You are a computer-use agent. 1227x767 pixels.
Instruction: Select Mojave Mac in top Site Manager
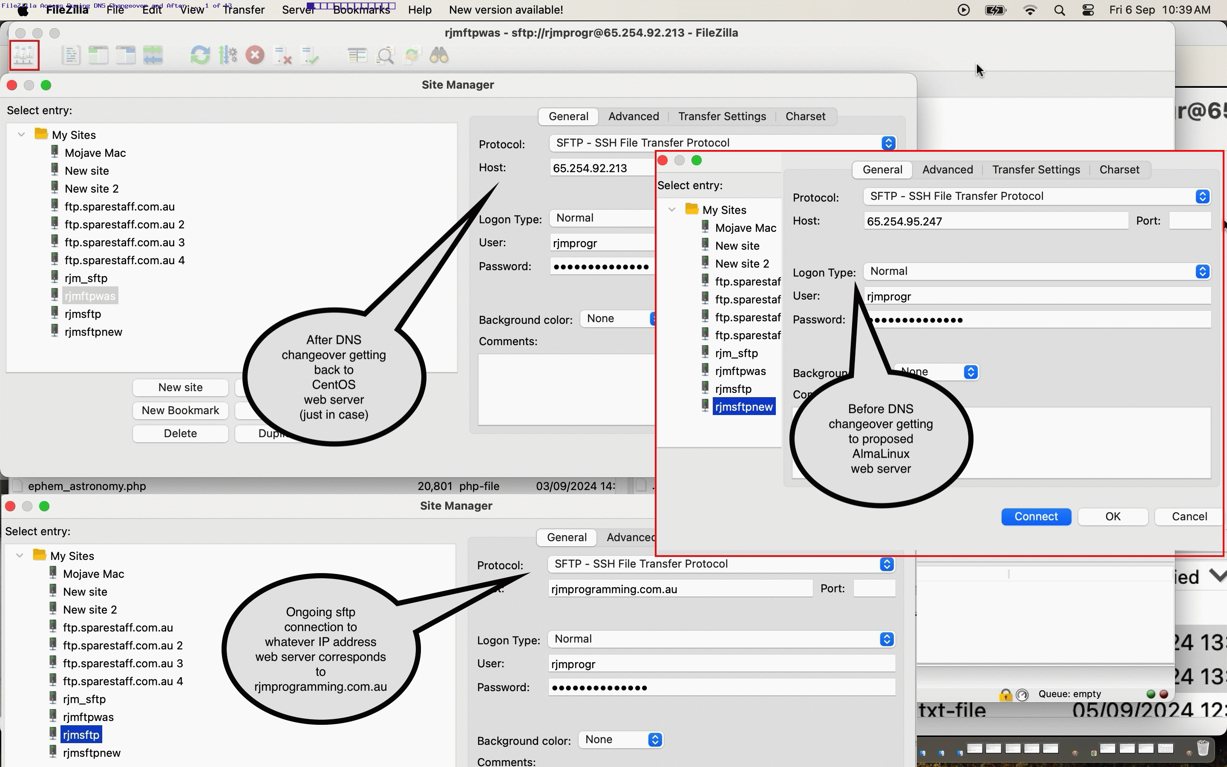click(x=95, y=153)
